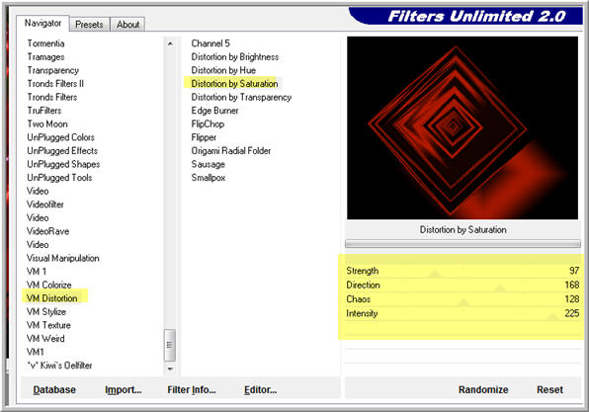Click the filter preview image
589x412 pixels.
(x=463, y=127)
